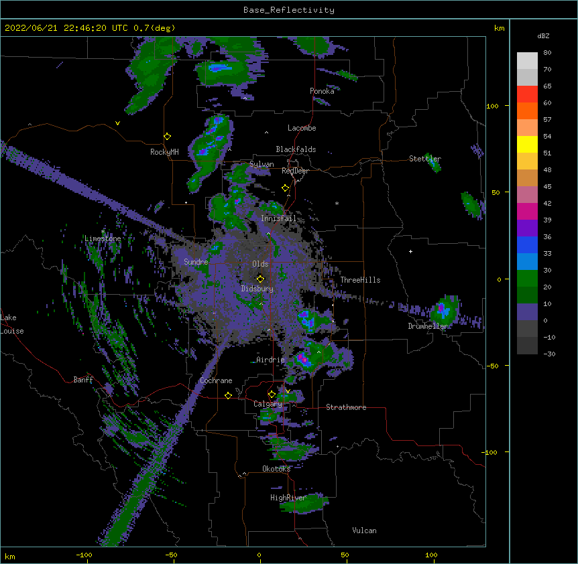Select the bright green 20-30 dBZ swatch
The image size is (578, 564).
[x=527, y=279]
